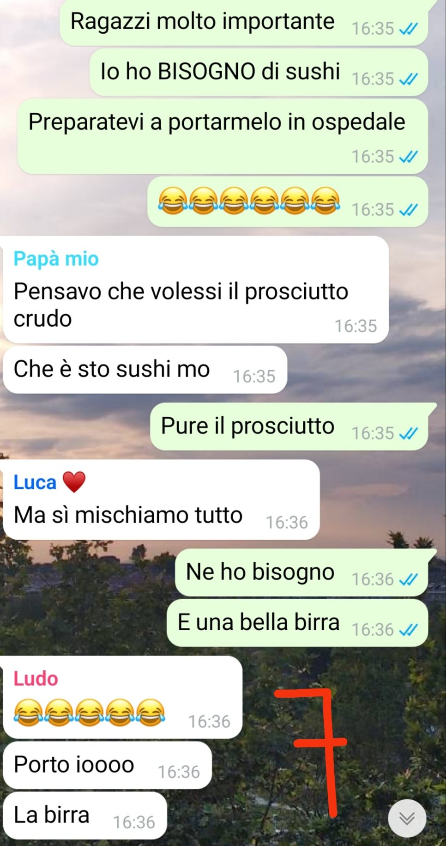Tap read ticks on 'E una bella birra'

pyautogui.click(x=408, y=629)
